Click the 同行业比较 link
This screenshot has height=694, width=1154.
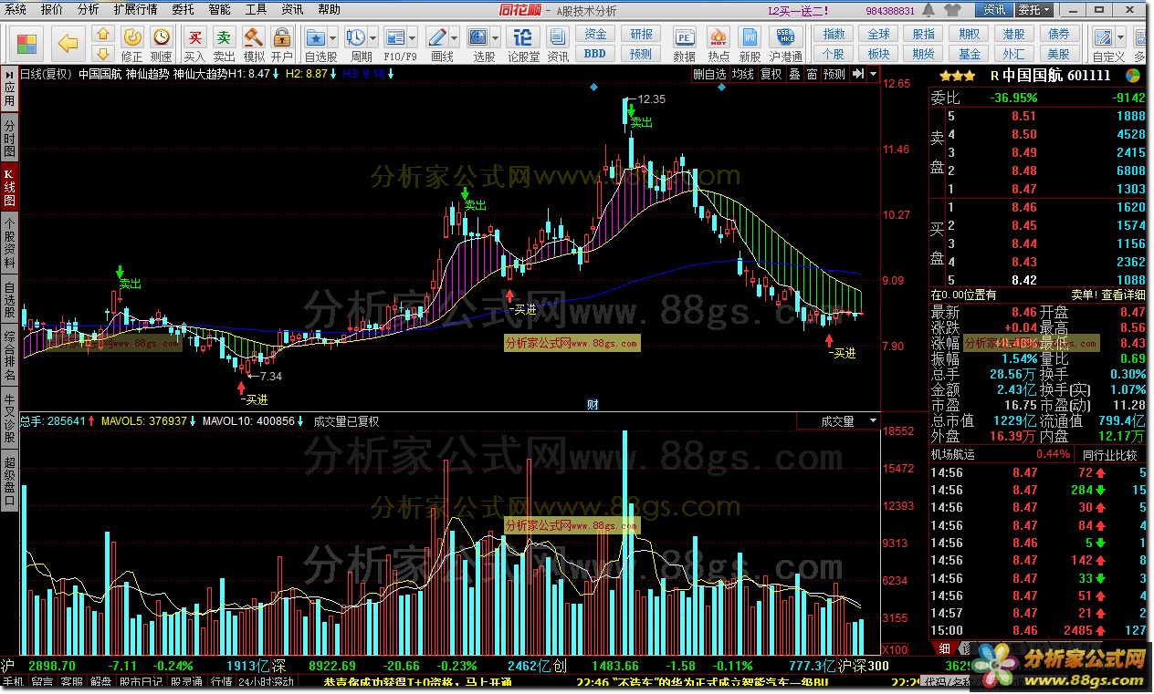pyautogui.click(x=1110, y=454)
